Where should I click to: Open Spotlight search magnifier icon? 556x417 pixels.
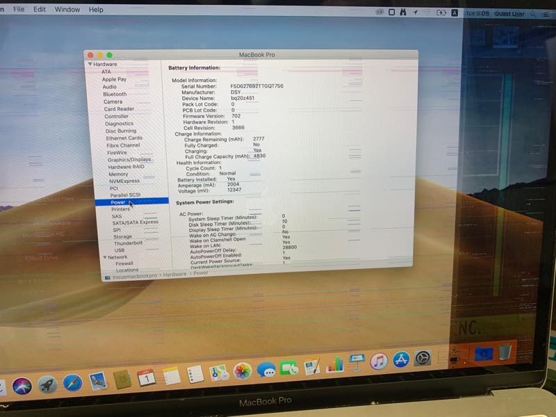click(x=533, y=14)
